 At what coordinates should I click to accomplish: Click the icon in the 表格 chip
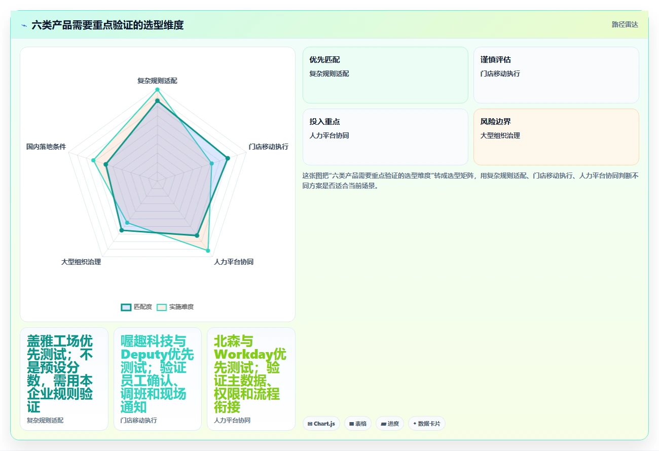pos(351,424)
